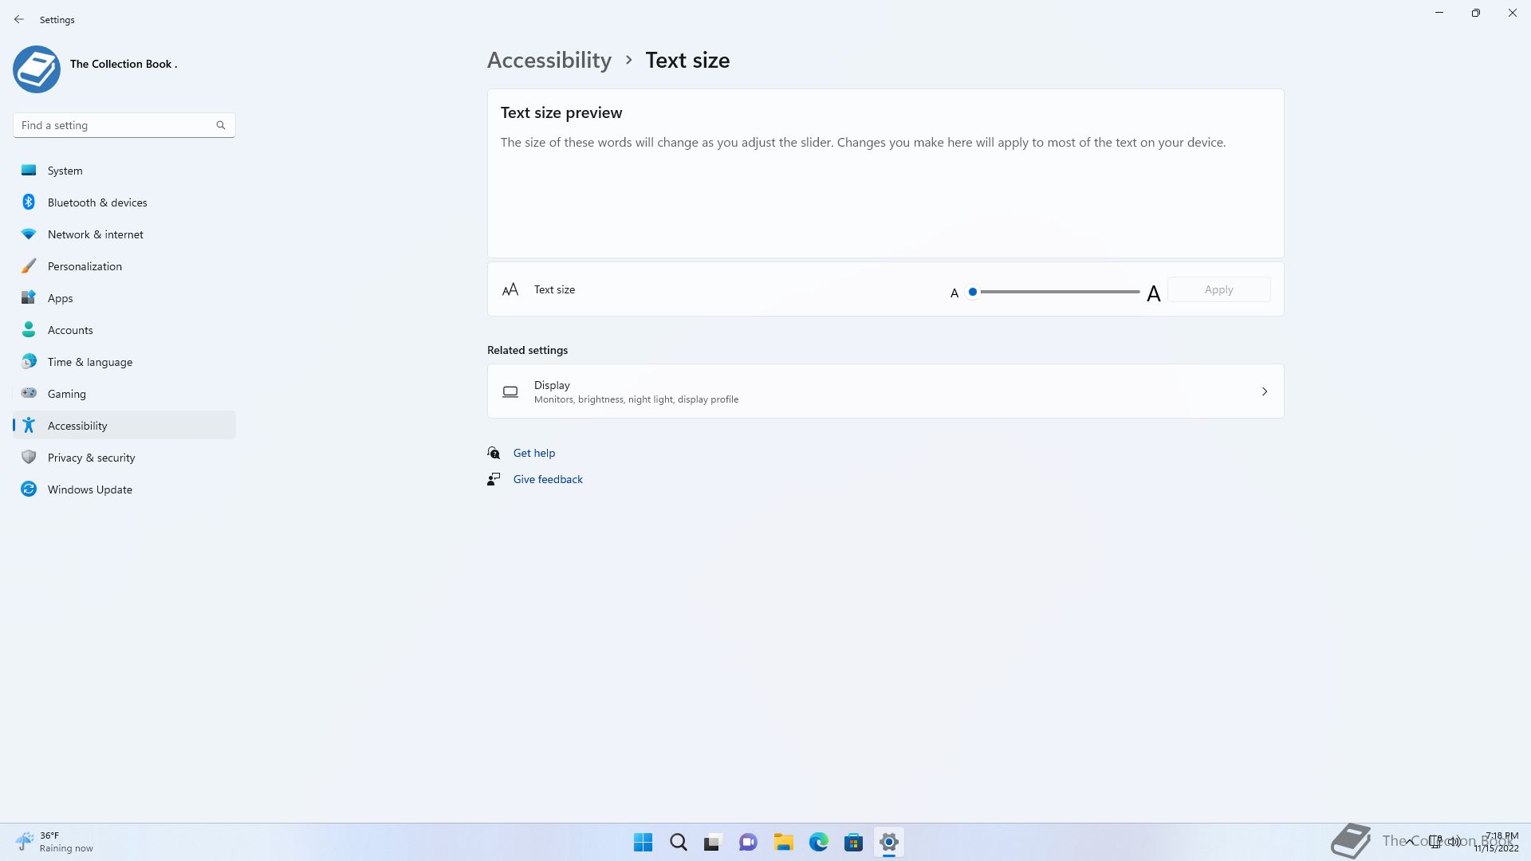Click the Apply button
The height and width of the screenshot is (861, 1531).
1218,290
